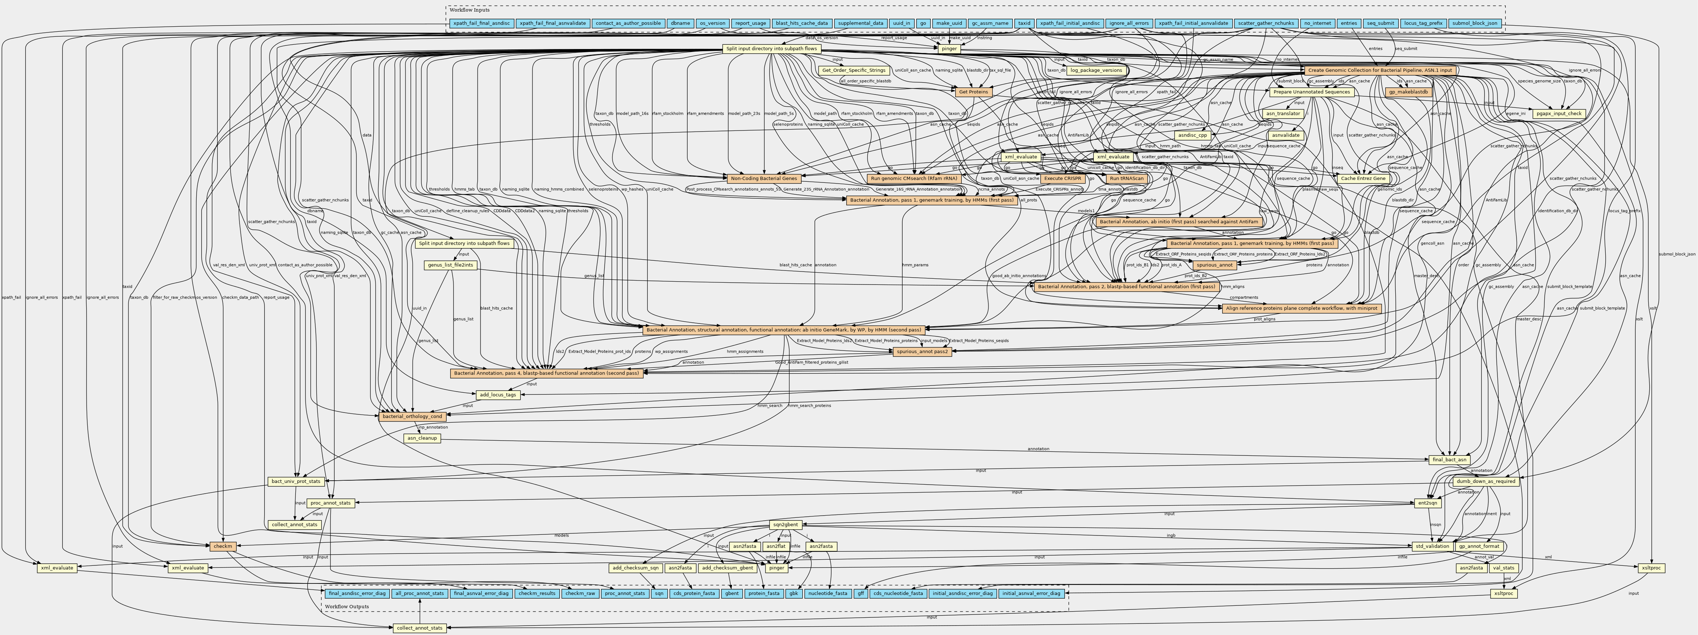Select the asn_translator step

1283,113
